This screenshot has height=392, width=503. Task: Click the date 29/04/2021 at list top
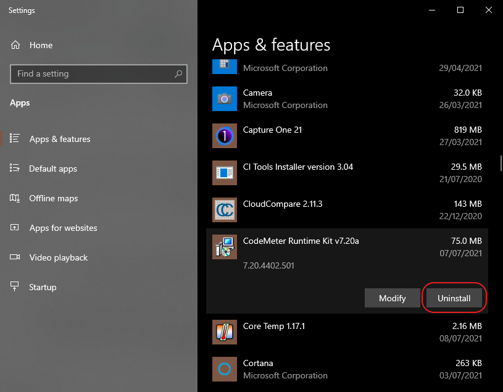(x=460, y=68)
